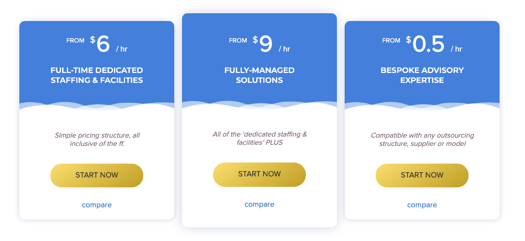The width and height of the screenshot is (525, 241).
Task: Click Start Now under Full-Time Dedicated Staffing
Action: pos(97,175)
